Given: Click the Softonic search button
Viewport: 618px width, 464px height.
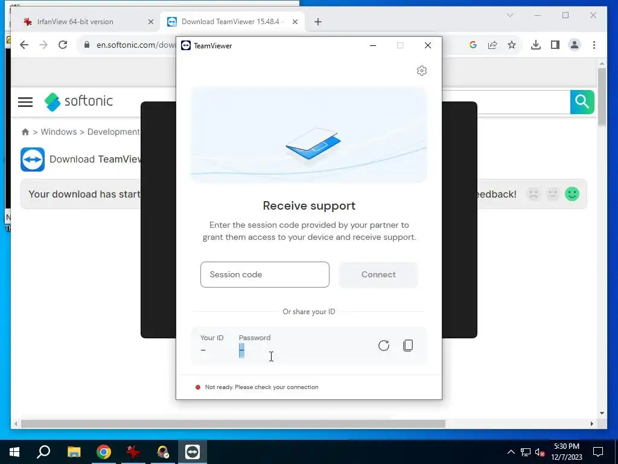Looking at the screenshot, I should (582, 101).
